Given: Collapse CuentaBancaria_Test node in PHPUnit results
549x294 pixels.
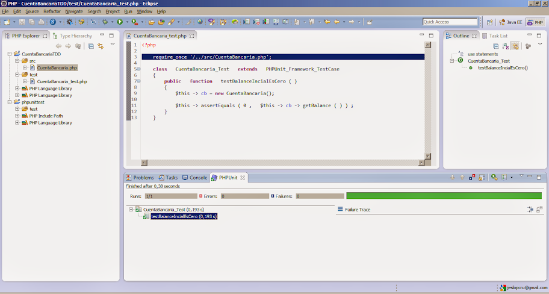Looking at the screenshot, I should pos(132,209).
